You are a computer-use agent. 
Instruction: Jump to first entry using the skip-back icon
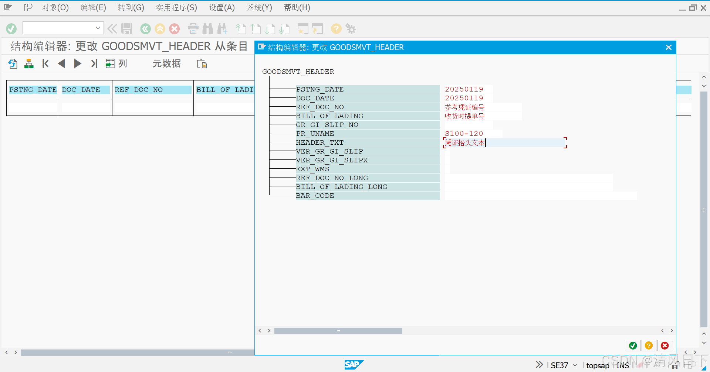coord(45,63)
